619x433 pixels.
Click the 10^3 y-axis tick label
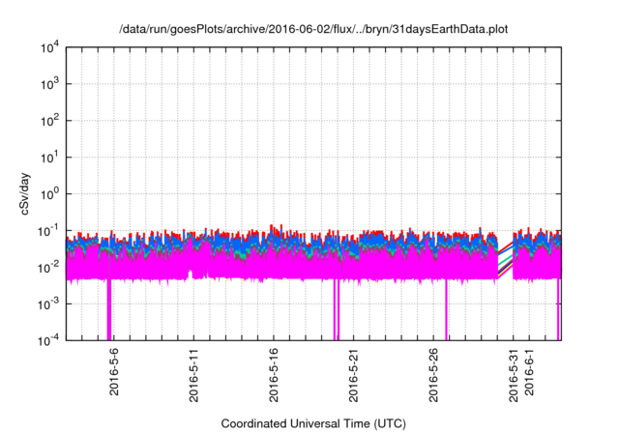[x=50, y=84]
